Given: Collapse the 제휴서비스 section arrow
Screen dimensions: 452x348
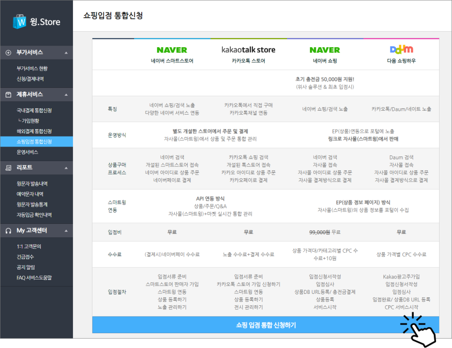Looking at the screenshot, I should (x=66, y=95).
